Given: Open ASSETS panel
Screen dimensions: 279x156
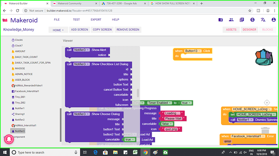Looking at the screenshot, I should coord(231,30).
